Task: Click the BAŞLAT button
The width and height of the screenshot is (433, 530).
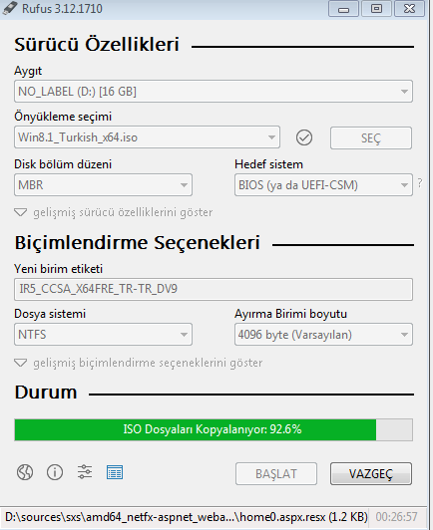Action: tap(276, 474)
